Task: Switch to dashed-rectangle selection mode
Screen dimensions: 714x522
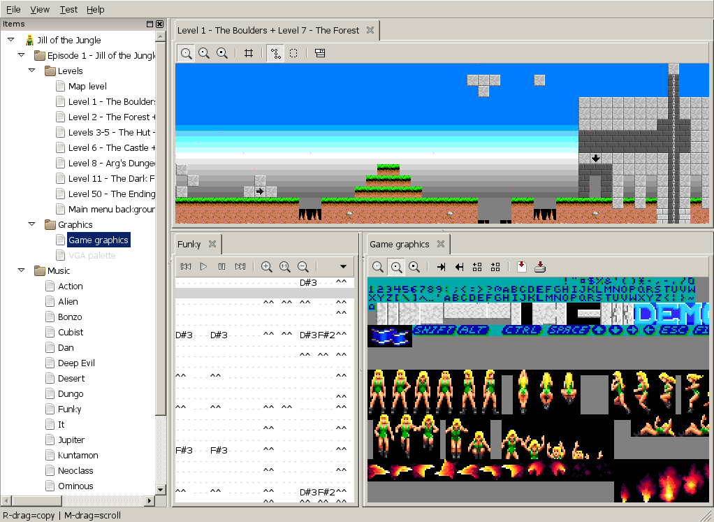Action: tap(293, 53)
